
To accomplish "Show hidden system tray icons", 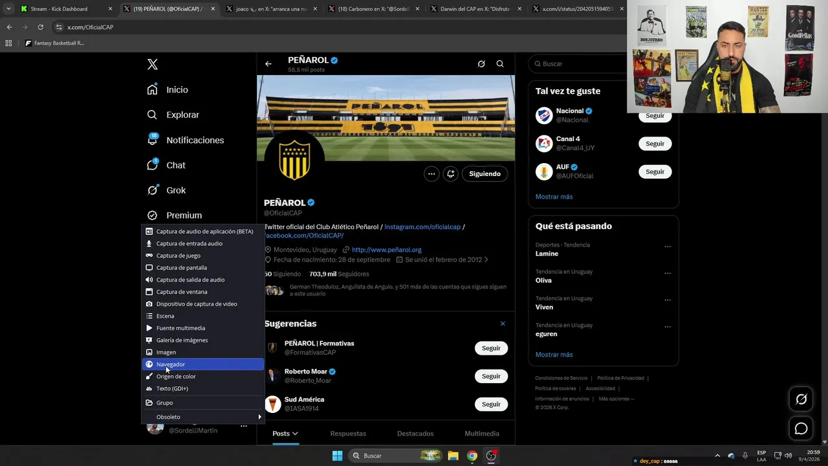I will point(717,456).
